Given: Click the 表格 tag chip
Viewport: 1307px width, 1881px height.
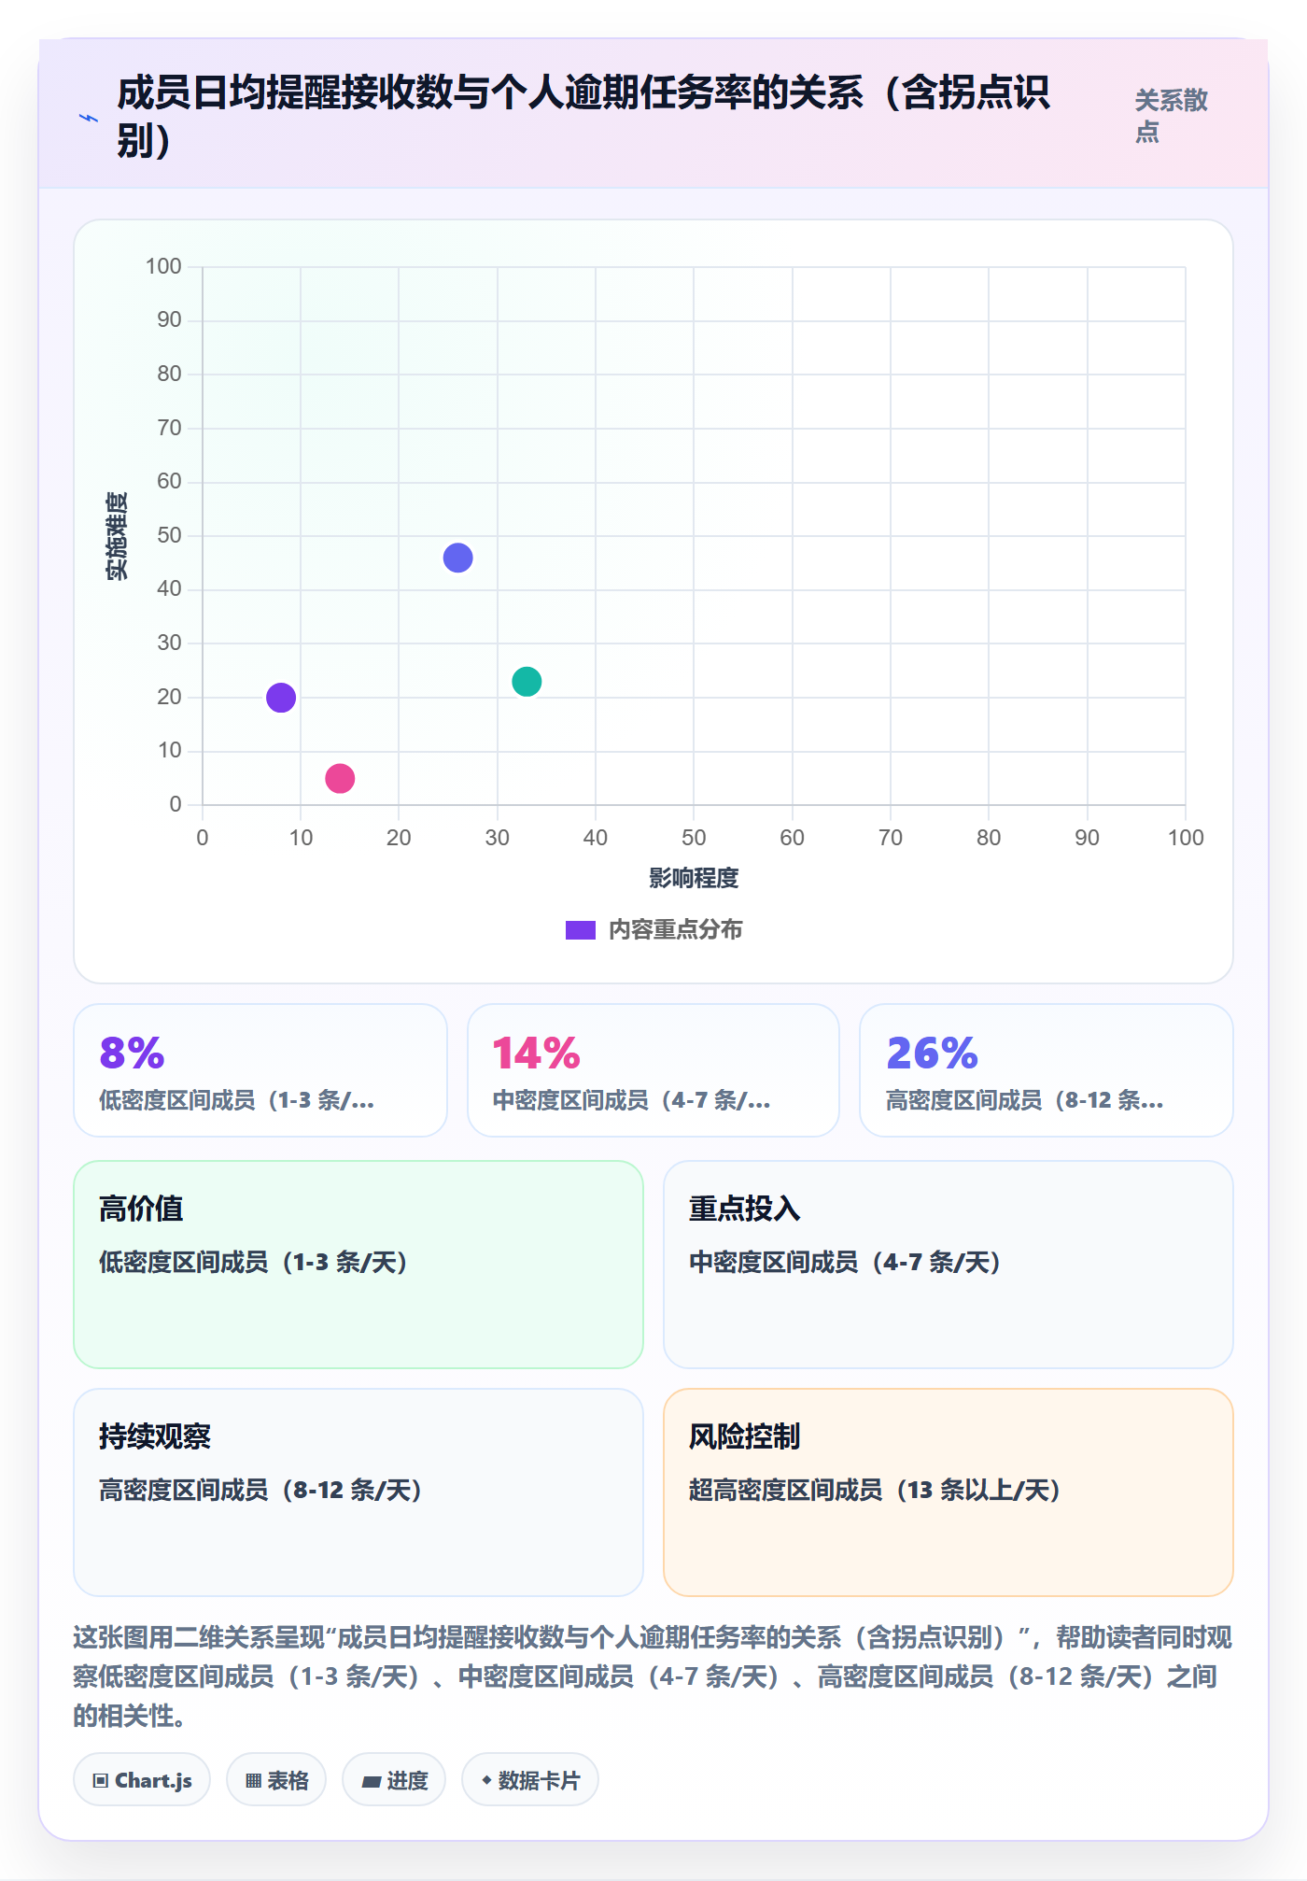Looking at the screenshot, I should click(276, 1780).
